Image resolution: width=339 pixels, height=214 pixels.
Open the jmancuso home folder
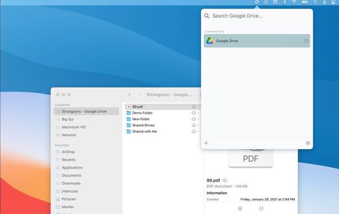(70, 191)
